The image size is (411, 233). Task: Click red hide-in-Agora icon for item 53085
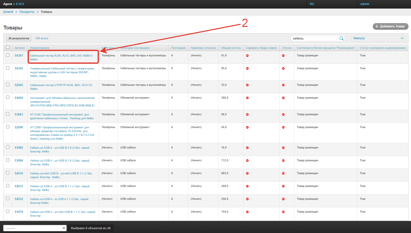247,148
